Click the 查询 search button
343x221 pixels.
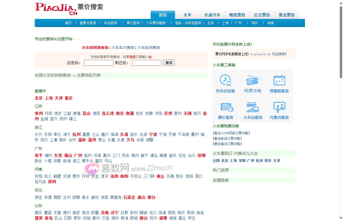click(x=169, y=63)
